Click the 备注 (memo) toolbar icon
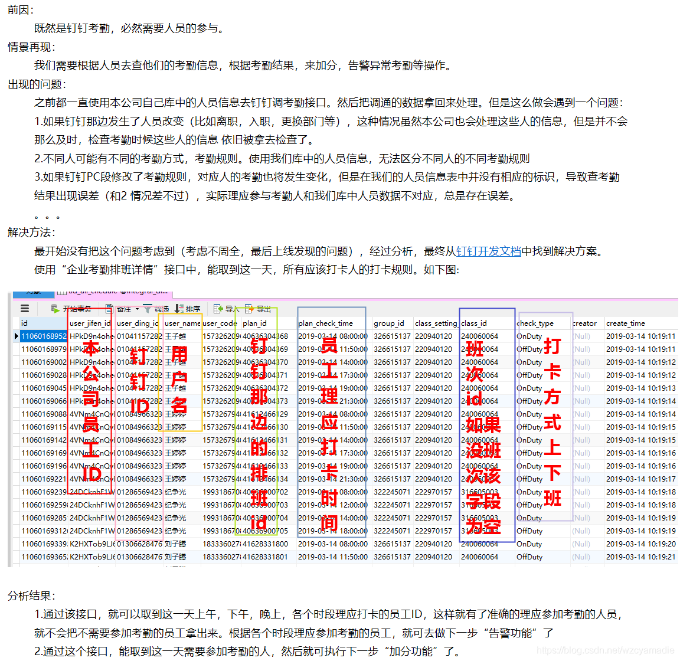This screenshot has height=661, width=680. (x=109, y=309)
